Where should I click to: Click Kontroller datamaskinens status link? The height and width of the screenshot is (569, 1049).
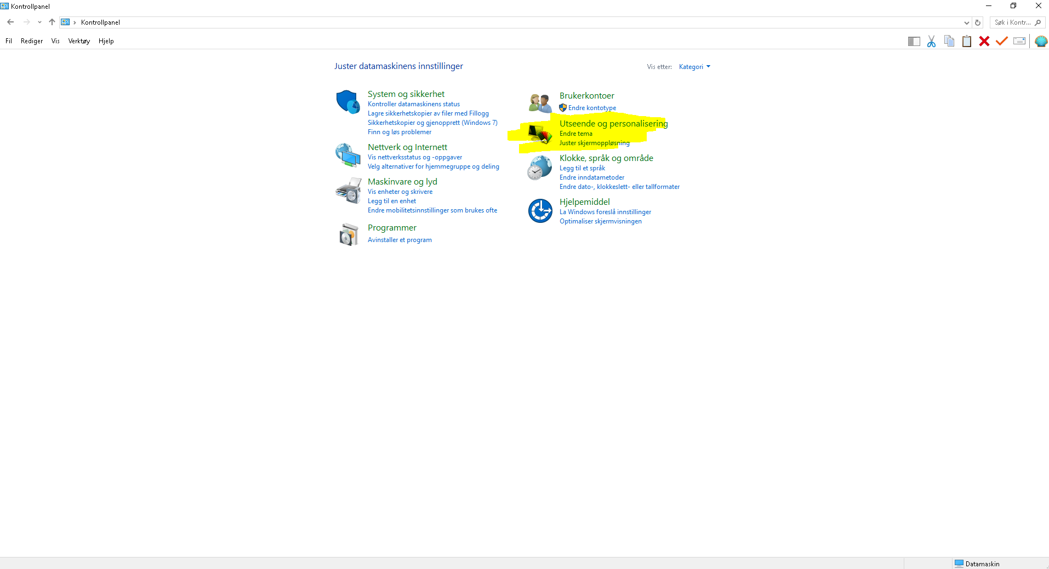pyautogui.click(x=414, y=104)
